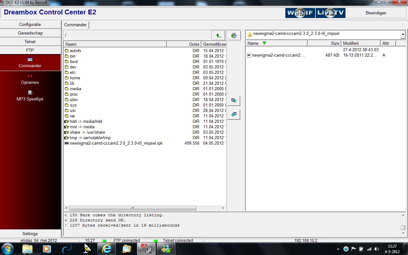Select the file icon in right pane
The height and width of the screenshot is (255, 408).
249,55
